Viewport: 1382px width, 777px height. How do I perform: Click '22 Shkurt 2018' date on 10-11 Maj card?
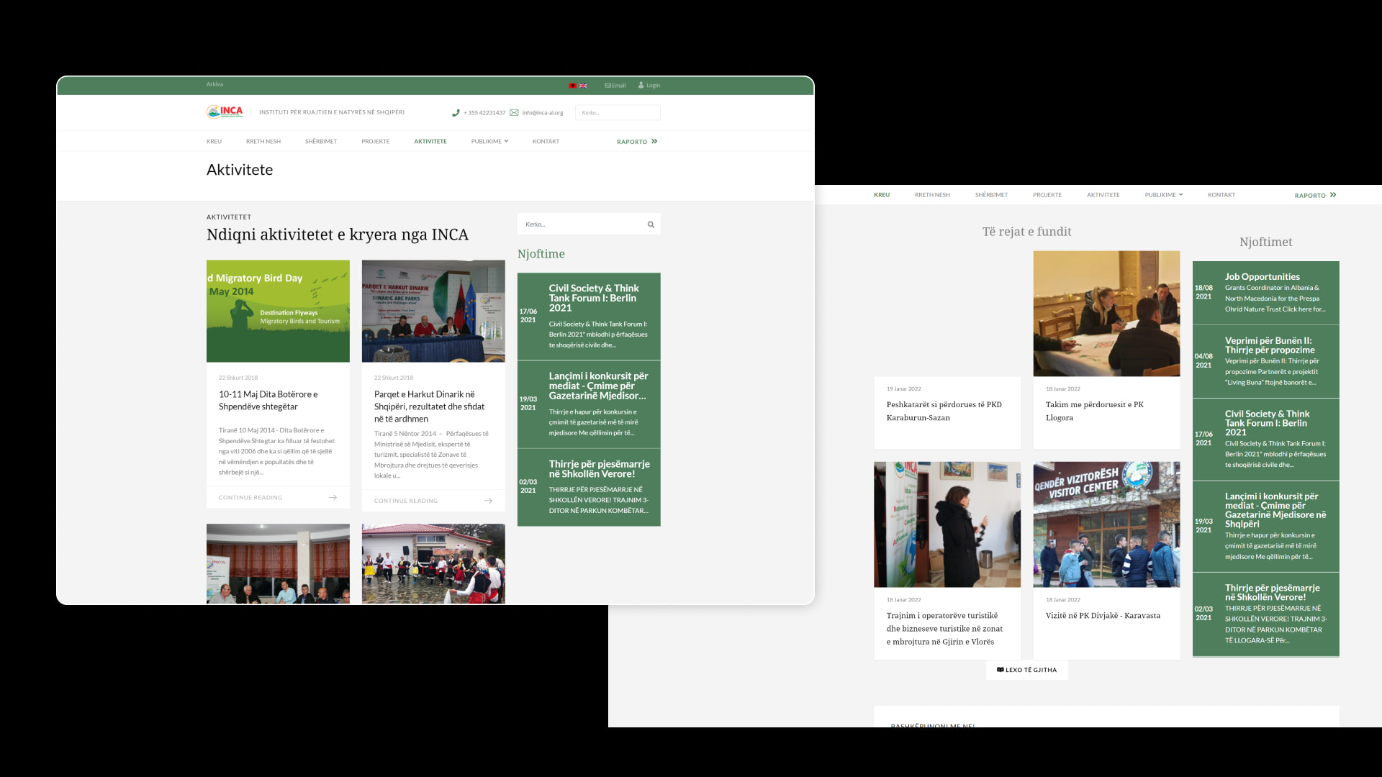tap(238, 378)
